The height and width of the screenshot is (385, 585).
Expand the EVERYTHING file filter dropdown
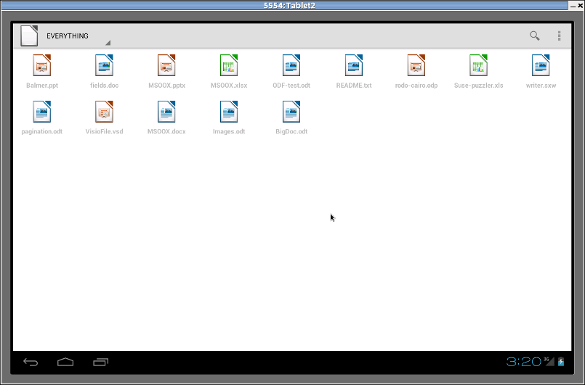click(x=78, y=36)
